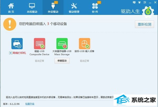Select the 外设驱动 peripheral drivers tab
This screenshot has height=107, width=158.
pyautogui.click(x=53, y=8)
